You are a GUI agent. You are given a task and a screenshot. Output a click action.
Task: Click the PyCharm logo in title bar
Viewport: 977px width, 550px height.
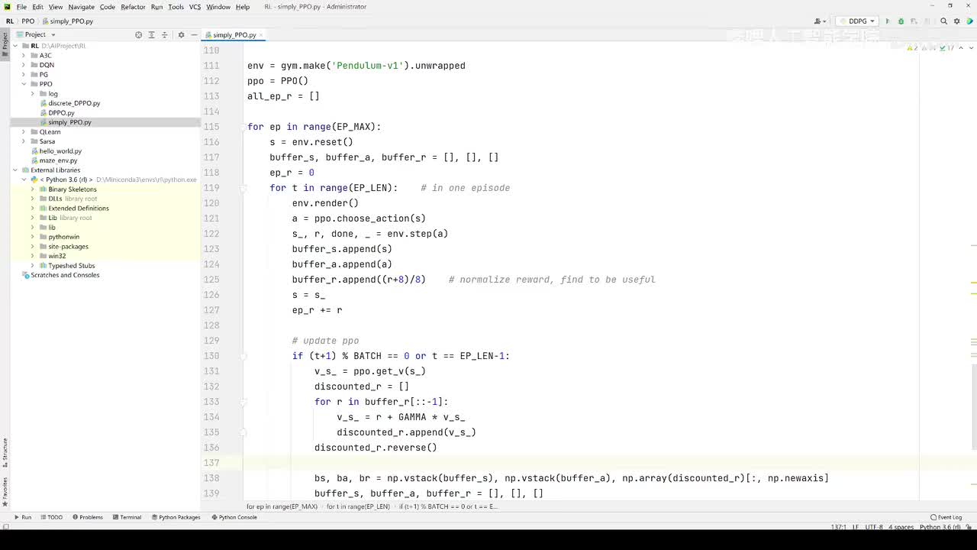tap(6, 7)
